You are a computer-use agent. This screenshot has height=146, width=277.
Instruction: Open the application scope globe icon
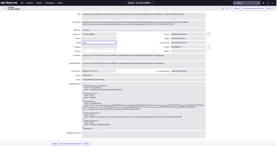[x=263, y=3]
